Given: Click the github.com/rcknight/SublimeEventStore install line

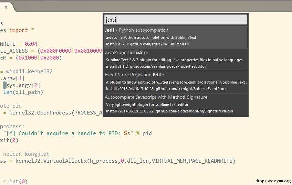Looking at the screenshot, I should [166, 89].
